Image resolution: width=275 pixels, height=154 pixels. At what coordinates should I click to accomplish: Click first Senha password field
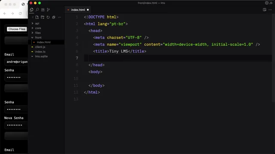click(16, 77)
